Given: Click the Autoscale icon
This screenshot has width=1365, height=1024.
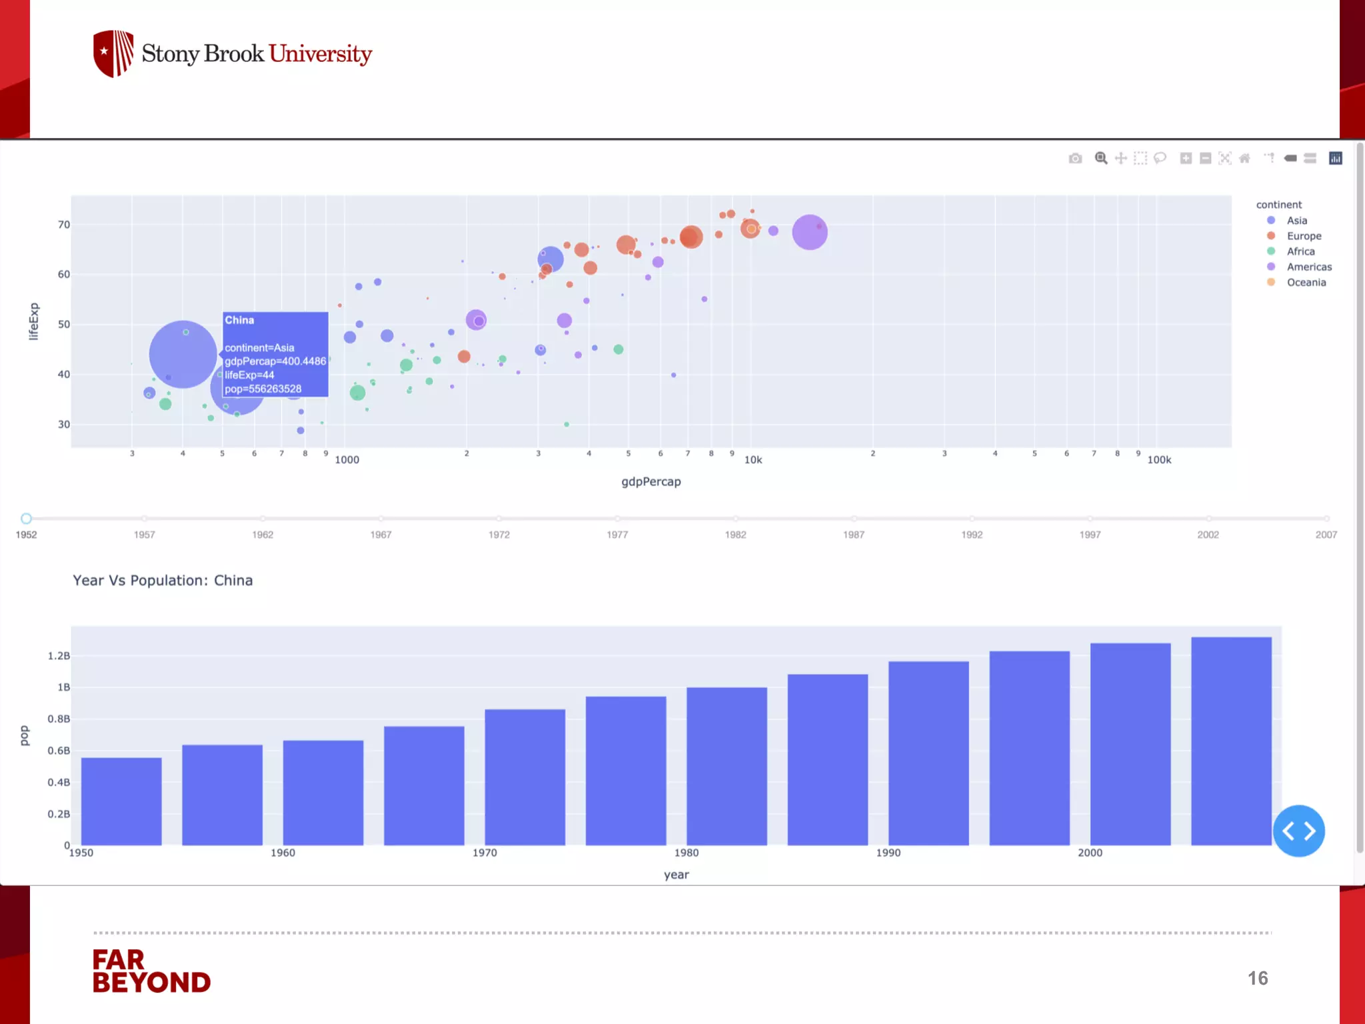Looking at the screenshot, I should [x=1225, y=158].
